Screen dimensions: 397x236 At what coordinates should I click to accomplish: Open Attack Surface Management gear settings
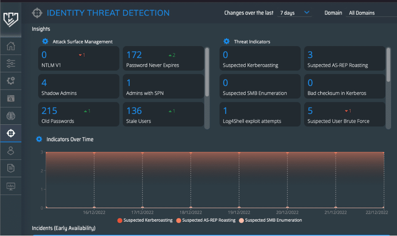tap(45, 41)
